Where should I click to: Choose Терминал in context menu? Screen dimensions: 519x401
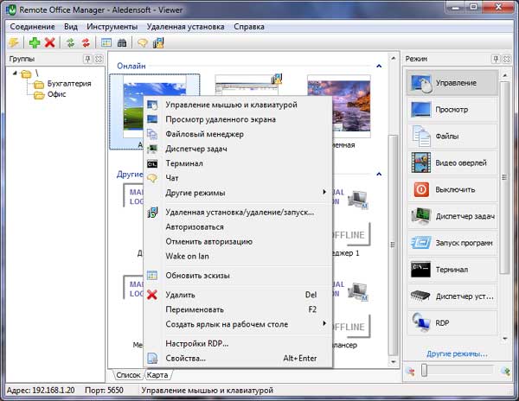pos(238,163)
